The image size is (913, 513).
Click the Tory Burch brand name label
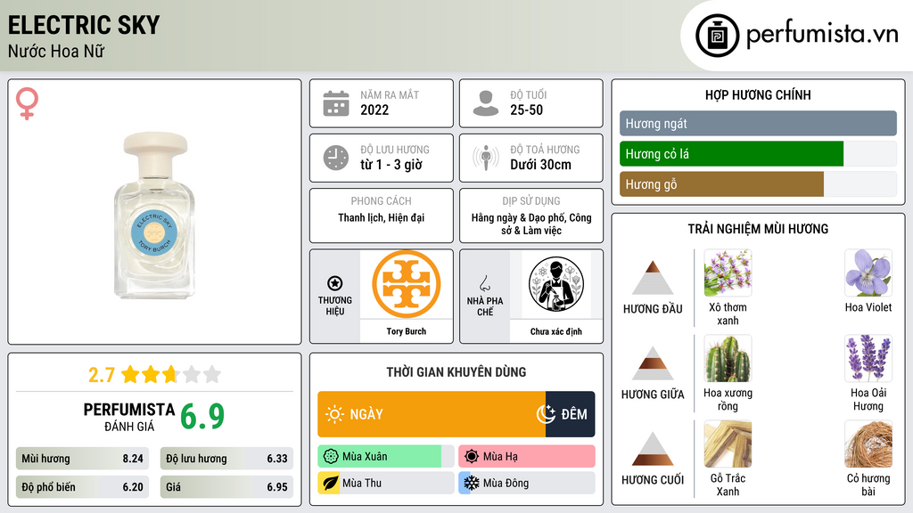coord(407,331)
